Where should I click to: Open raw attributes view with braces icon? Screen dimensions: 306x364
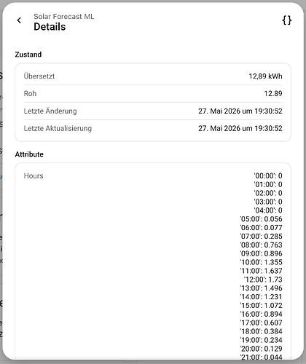286,20
